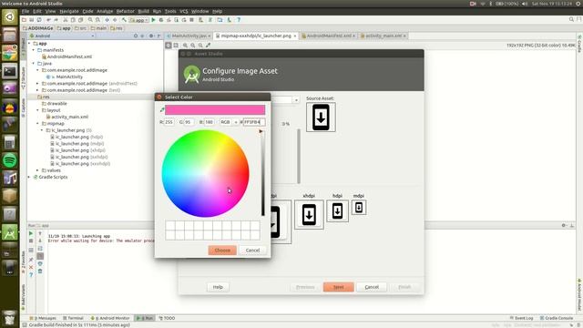Open the Build menu
Image resolution: width=583 pixels, height=328 pixels.
[x=144, y=11]
